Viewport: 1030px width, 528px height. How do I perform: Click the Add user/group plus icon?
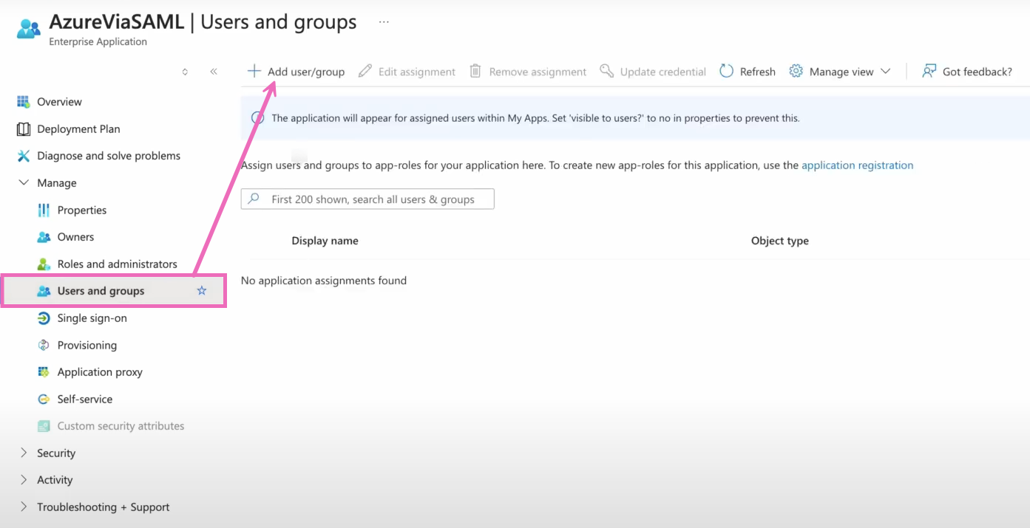click(254, 71)
